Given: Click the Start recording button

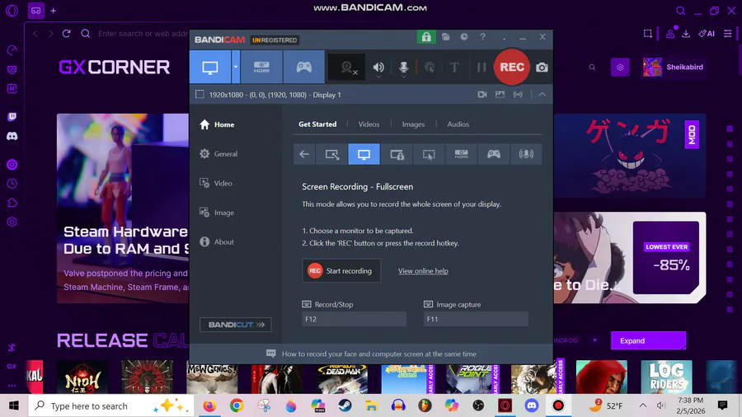Looking at the screenshot, I should tap(341, 271).
